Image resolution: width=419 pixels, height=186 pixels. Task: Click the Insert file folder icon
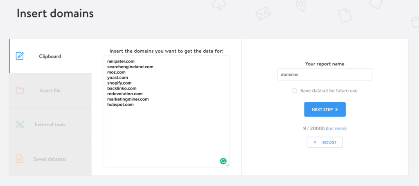pos(20,90)
